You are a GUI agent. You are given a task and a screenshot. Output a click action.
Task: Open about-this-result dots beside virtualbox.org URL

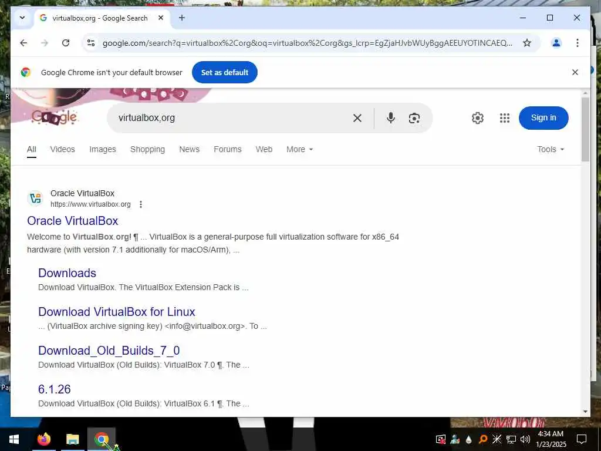click(x=141, y=204)
